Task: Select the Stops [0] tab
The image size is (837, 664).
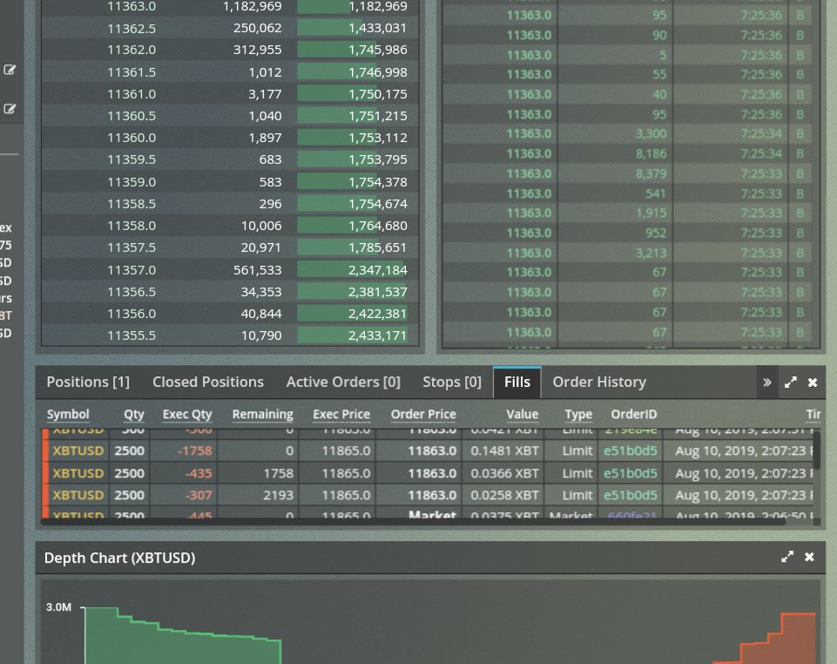Action: (x=452, y=382)
